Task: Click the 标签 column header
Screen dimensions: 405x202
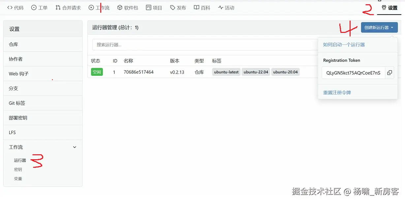Action: pyautogui.click(x=217, y=61)
